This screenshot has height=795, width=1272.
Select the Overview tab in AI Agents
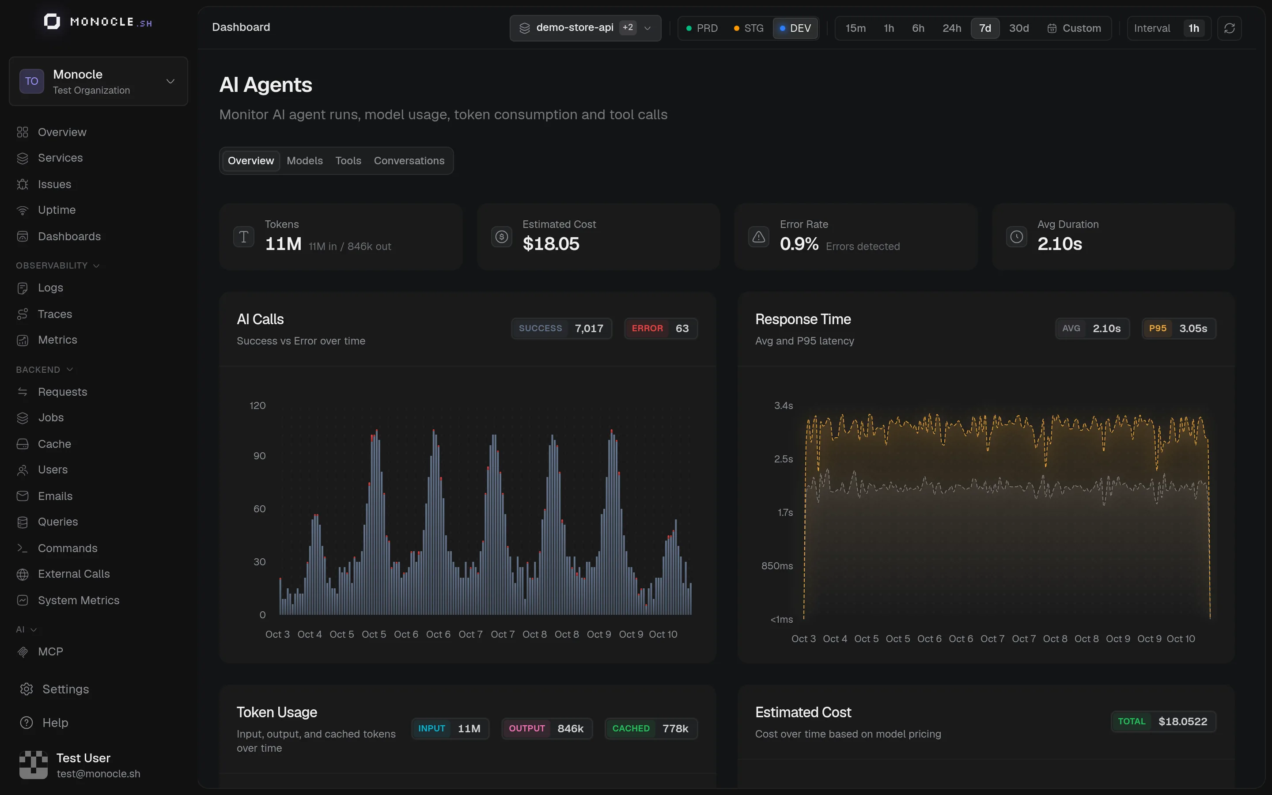tap(251, 160)
